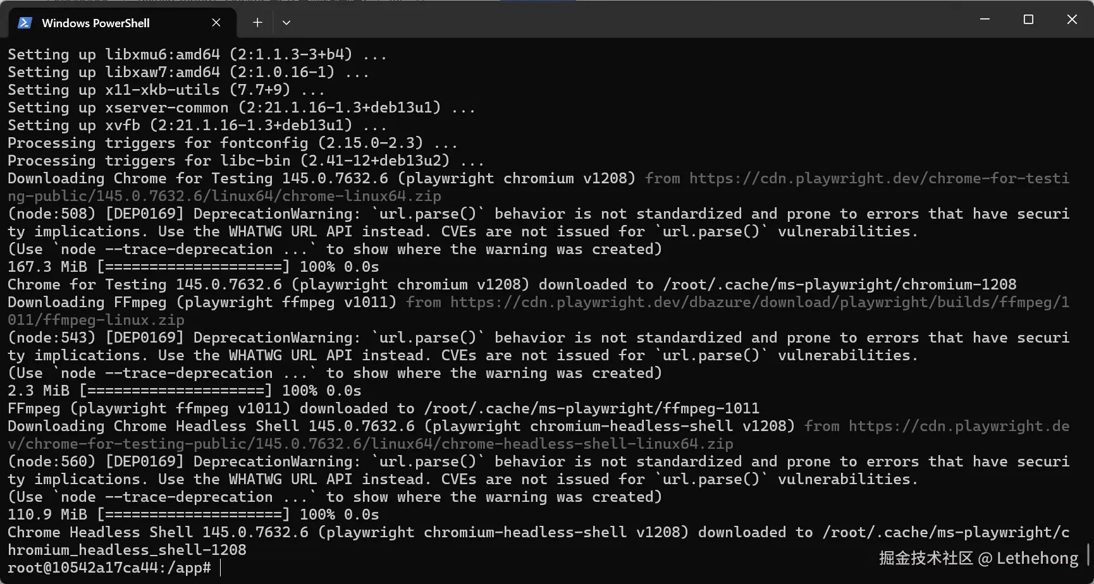This screenshot has height=584, width=1094.
Task: Open a new tab with the plus button
Action: pos(257,23)
